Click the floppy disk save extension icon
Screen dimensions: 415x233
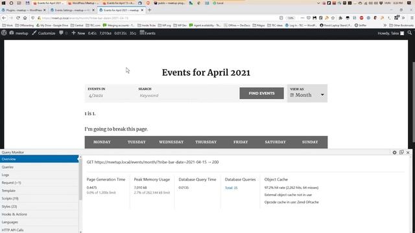click(x=314, y=18)
